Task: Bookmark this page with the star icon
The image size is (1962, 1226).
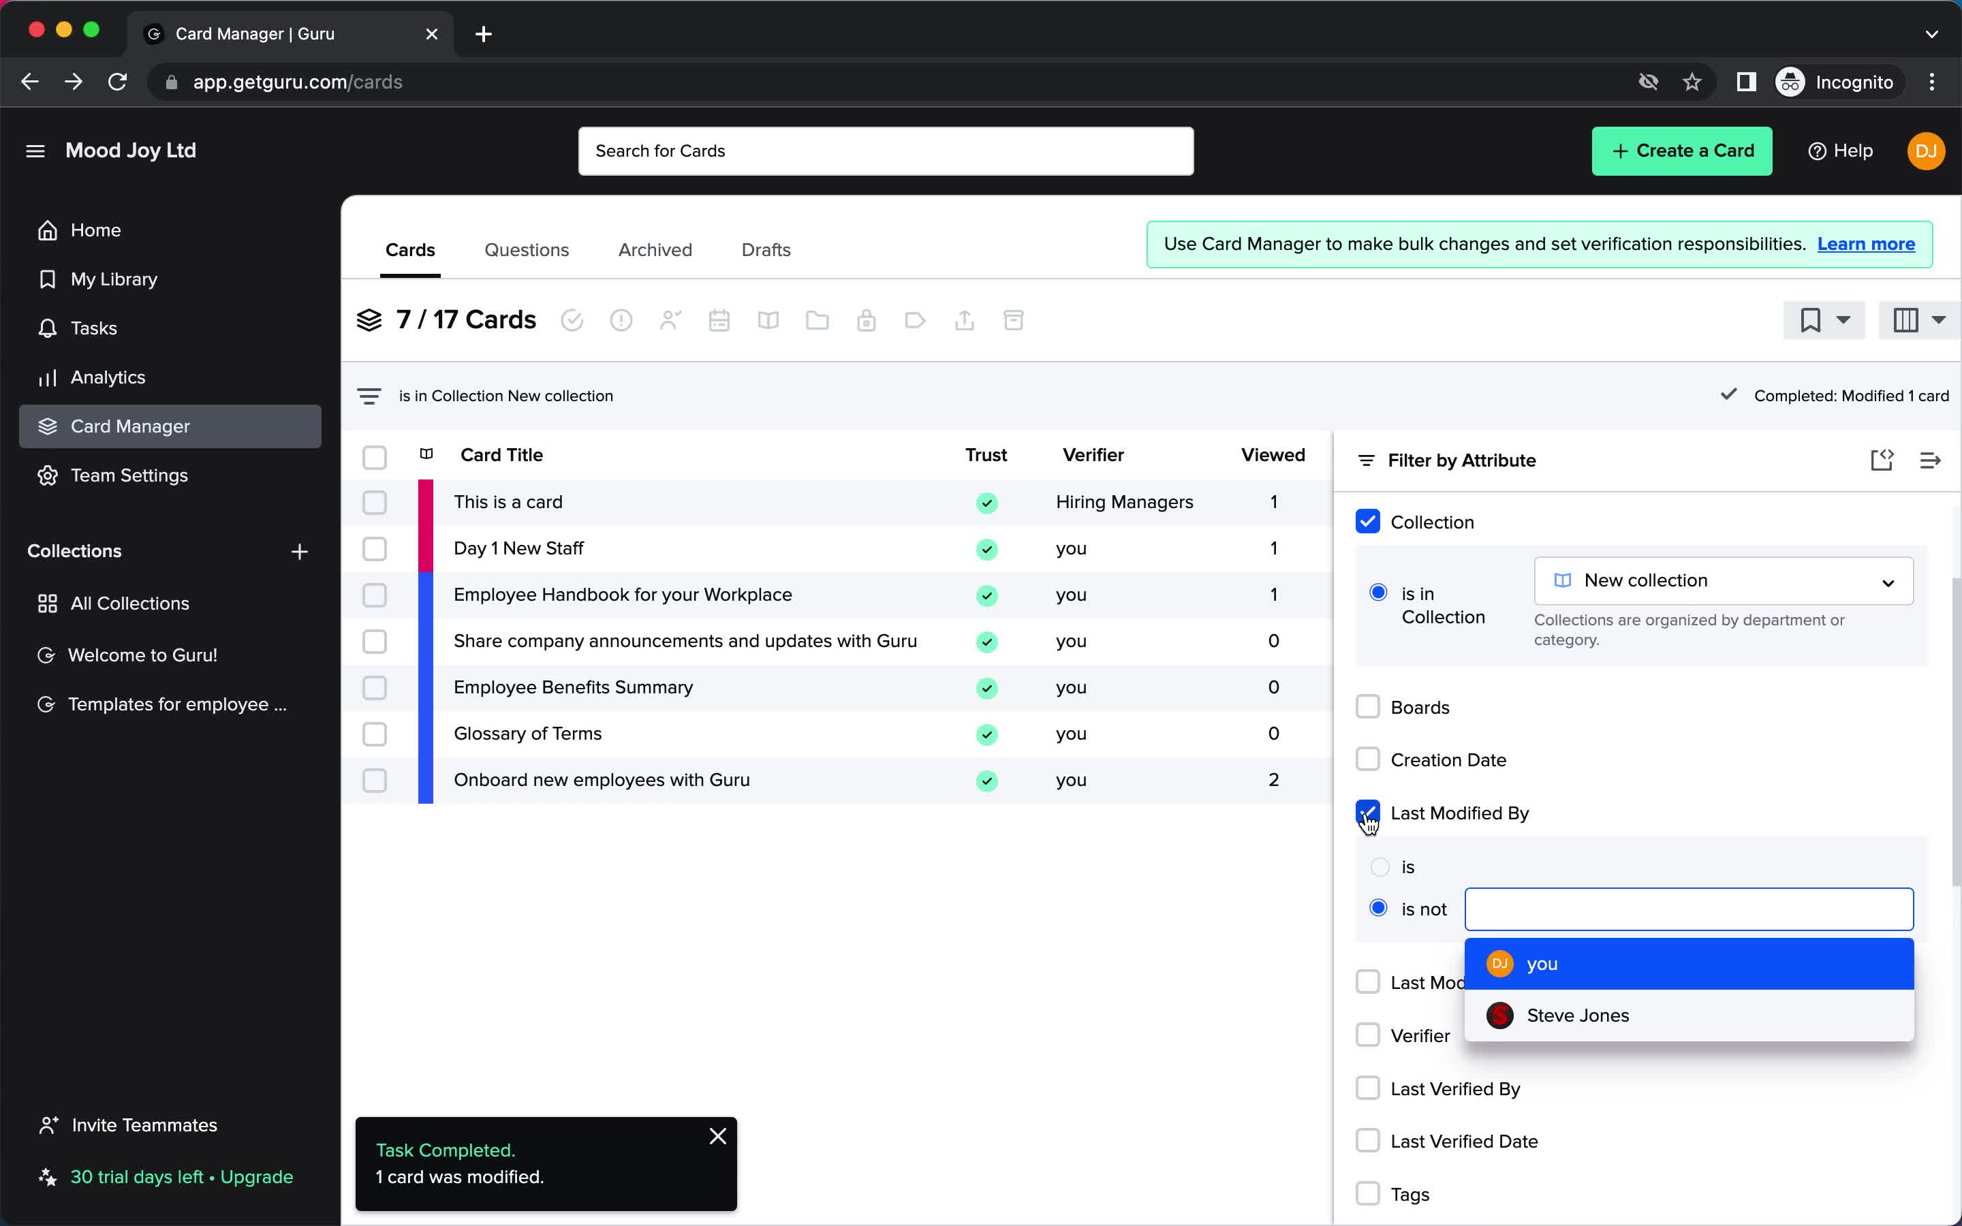Action: click(1692, 82)
